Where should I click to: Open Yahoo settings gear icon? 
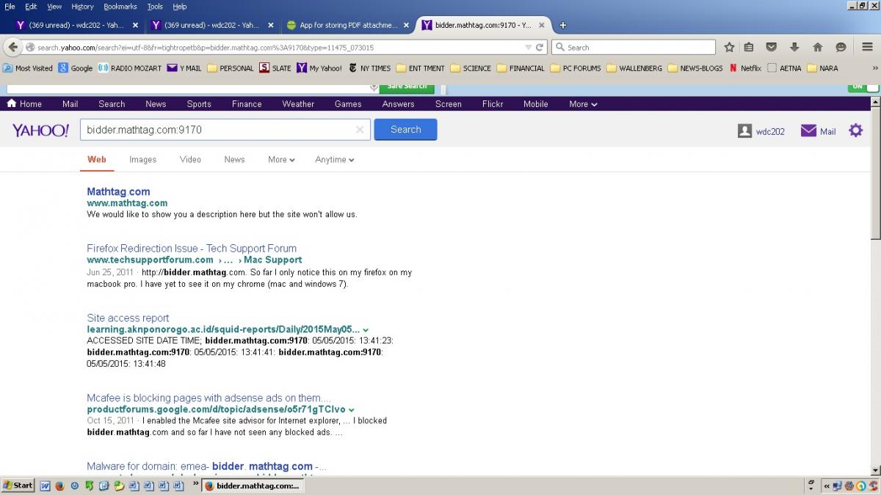pyautogui.click(x=855, y=131)
